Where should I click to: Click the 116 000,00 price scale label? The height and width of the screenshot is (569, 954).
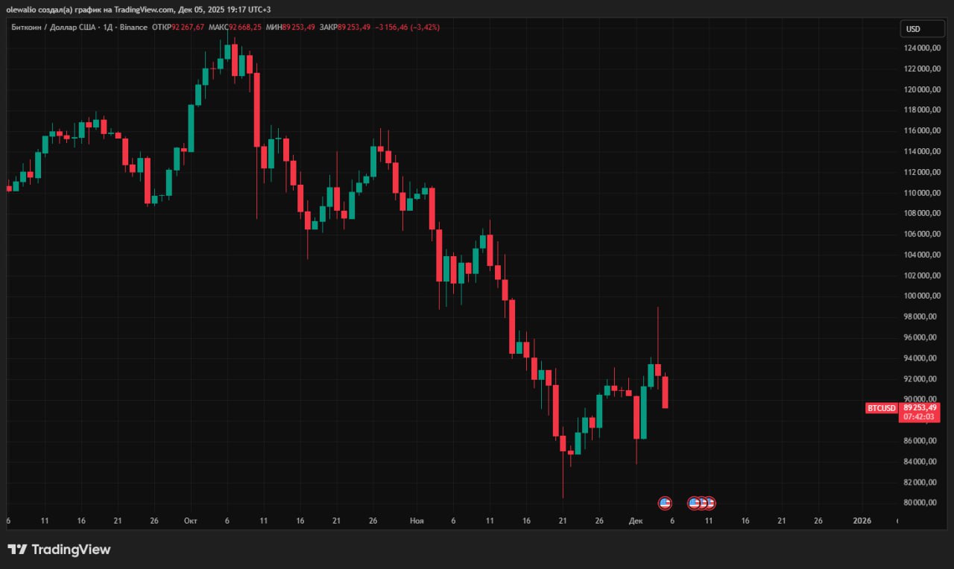pyautogui.click(x=922, y=131)
